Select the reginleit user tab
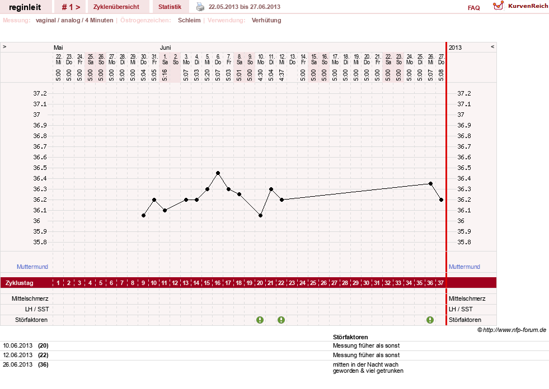 pyautogui.click(x=25, y=7)
